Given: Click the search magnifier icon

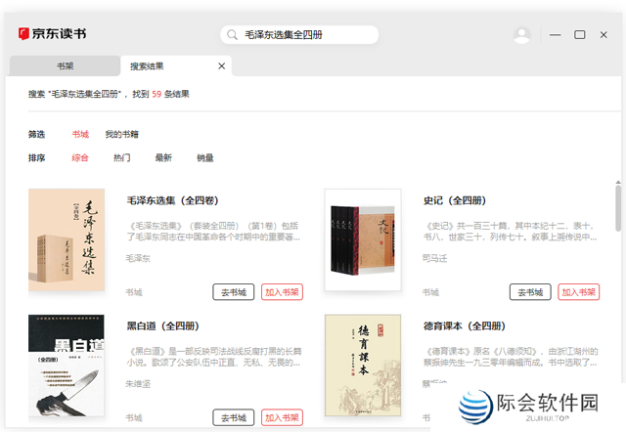Looking at the screenshot, I should 232,35.
